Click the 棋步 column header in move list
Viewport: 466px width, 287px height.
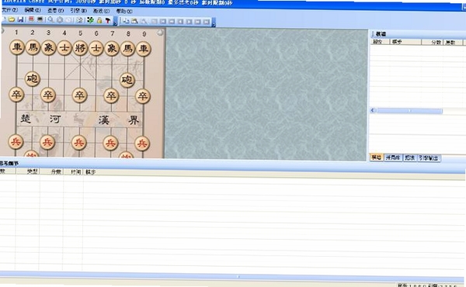click(405, 42)
